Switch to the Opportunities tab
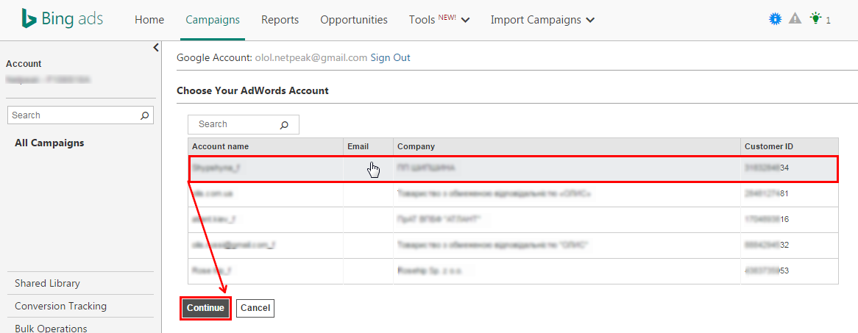This screenshot has height=333, width=858. click(x=354, y=20)
